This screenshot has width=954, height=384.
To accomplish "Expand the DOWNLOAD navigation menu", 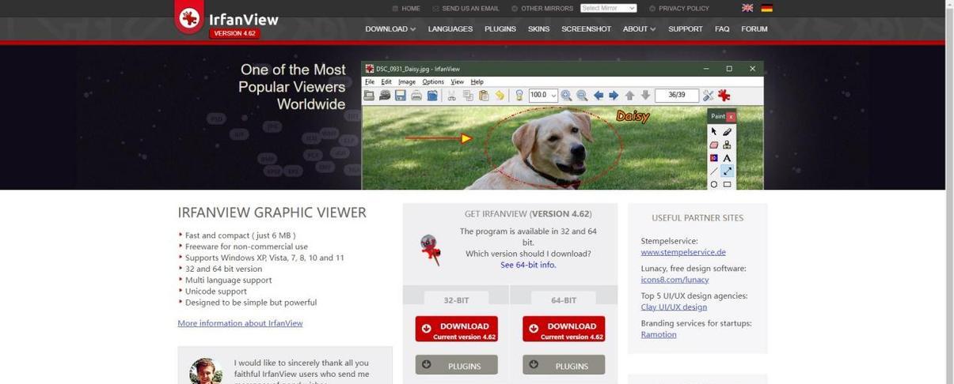I will pos(390,28).
